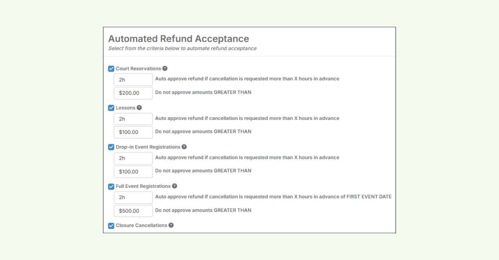Show help for Full Event Registrations

click(x=175, y=186)
